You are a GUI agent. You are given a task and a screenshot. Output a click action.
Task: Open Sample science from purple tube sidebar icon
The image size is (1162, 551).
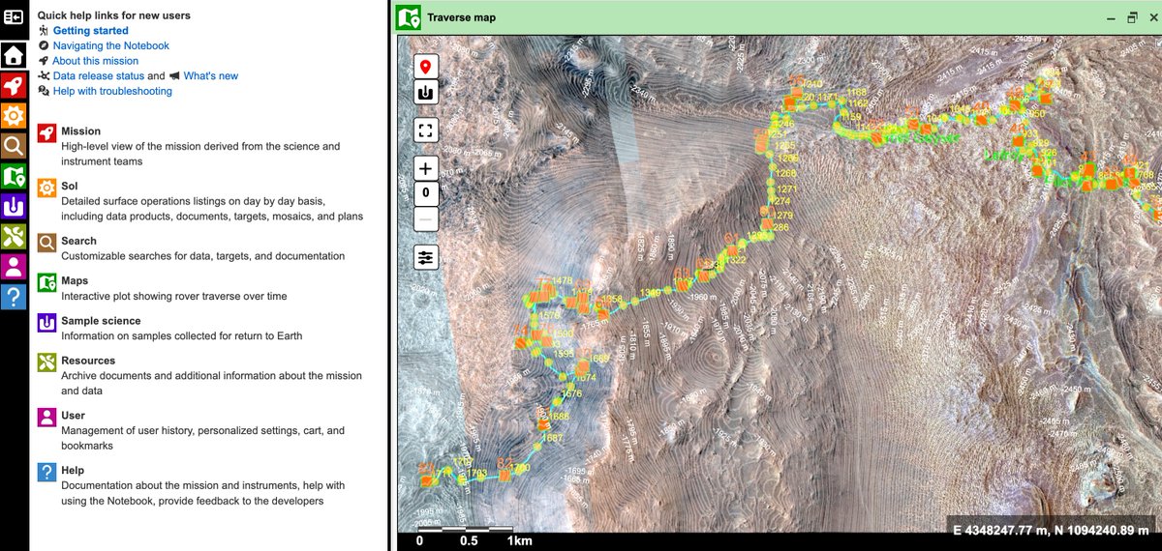[x=14, y=206]
